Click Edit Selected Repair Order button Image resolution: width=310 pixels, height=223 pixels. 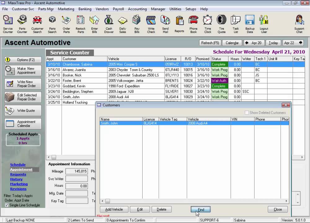tap(23, 97)
